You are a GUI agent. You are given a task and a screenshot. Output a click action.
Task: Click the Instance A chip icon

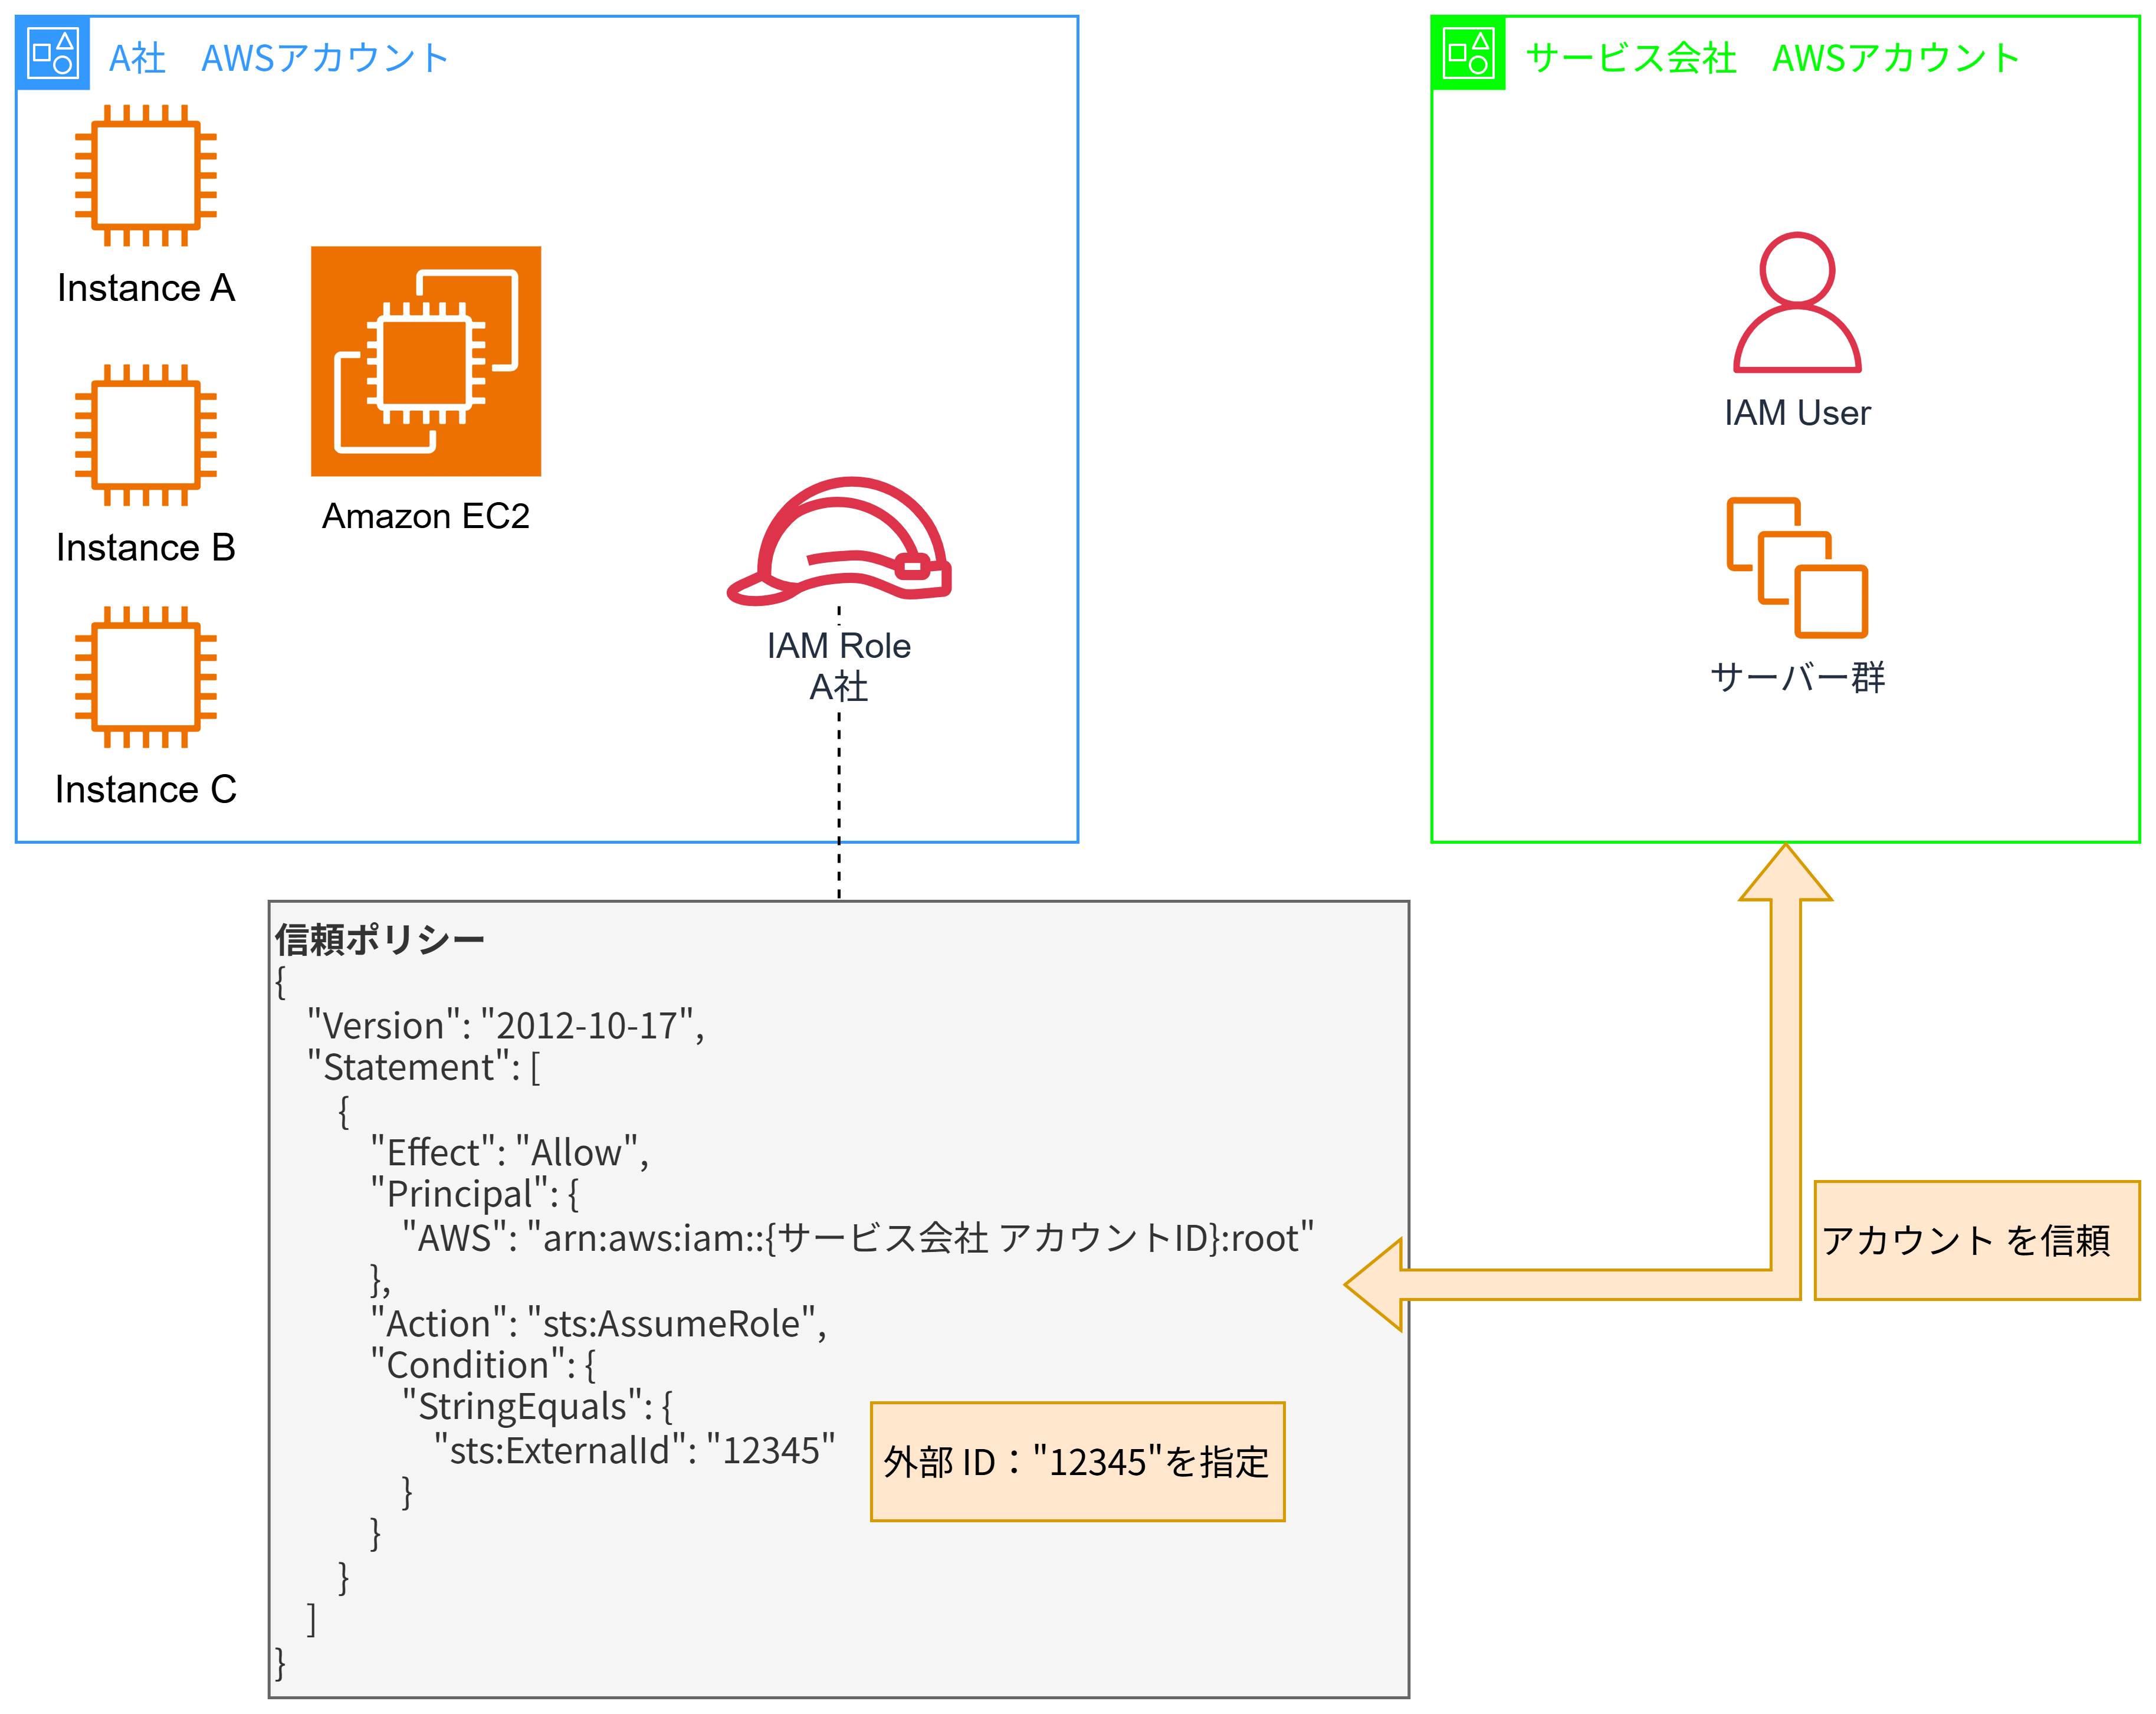(146, 175)
